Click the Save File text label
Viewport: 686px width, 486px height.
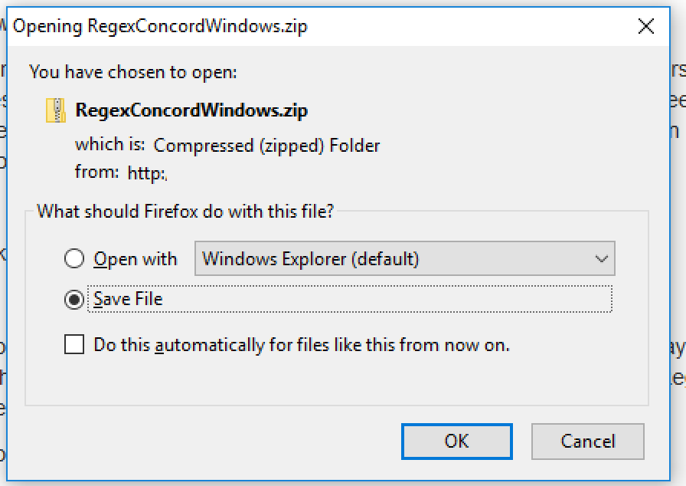coord(129,299)
